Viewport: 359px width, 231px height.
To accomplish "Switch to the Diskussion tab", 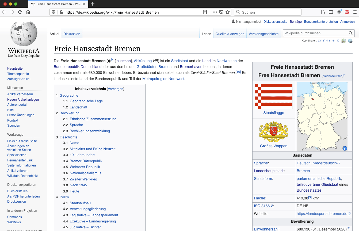I will point(72,34).
